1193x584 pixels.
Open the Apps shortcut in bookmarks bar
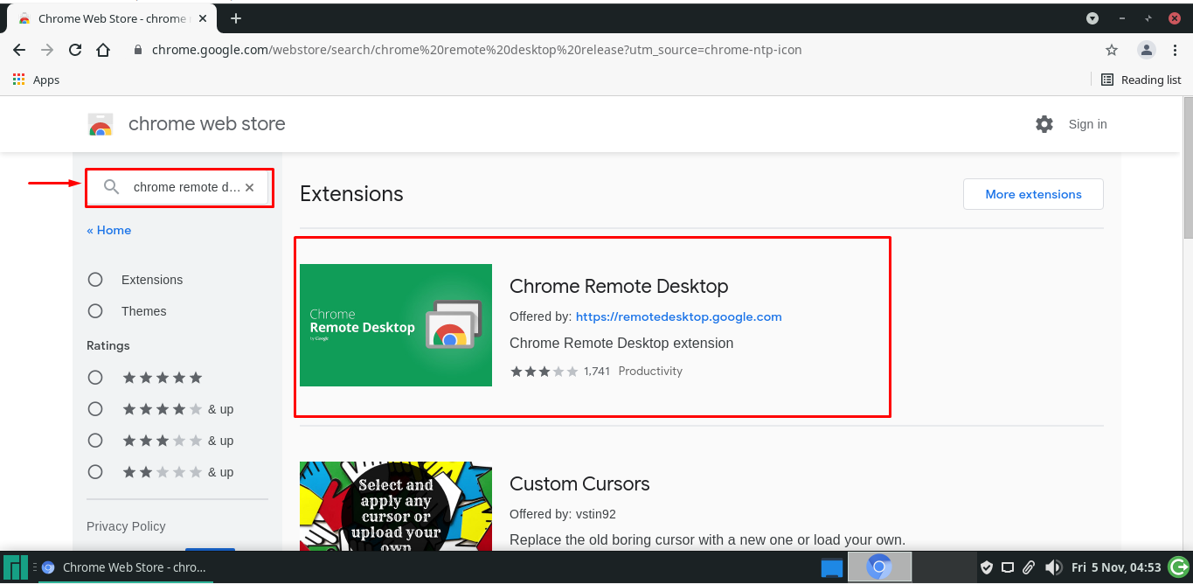coord(37,80)
